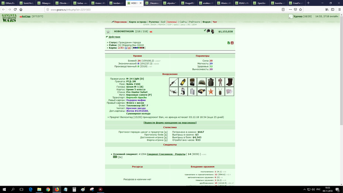Show hidden system tray icons

pos(304,190)
